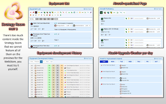
Task: Switch to the FRI day tab
Action: [x=147, y=62]
